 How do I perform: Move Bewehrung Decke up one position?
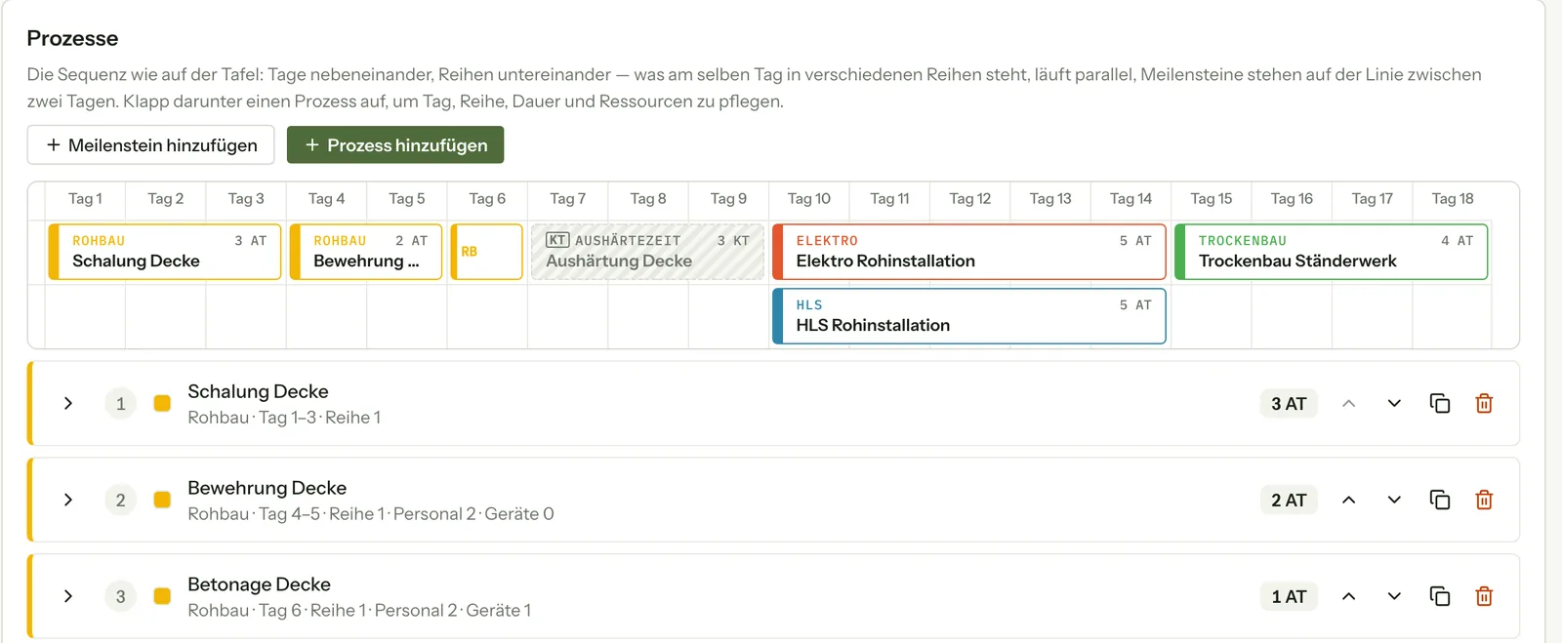click(1348, 500)
